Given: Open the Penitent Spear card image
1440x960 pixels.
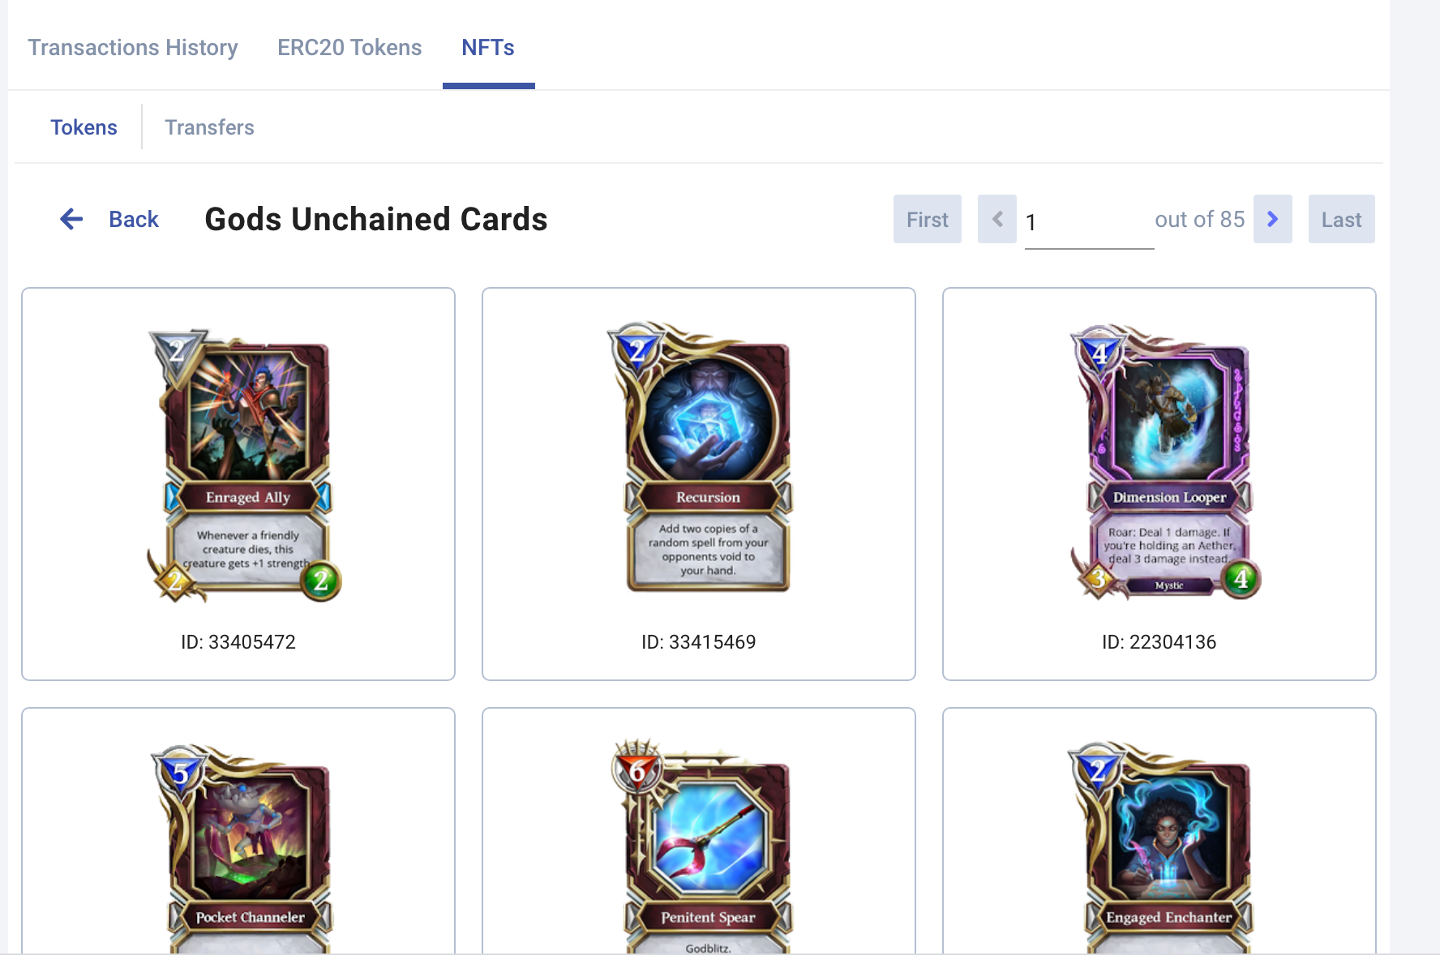Looking at the screenshot, I should tap(701, 846).
